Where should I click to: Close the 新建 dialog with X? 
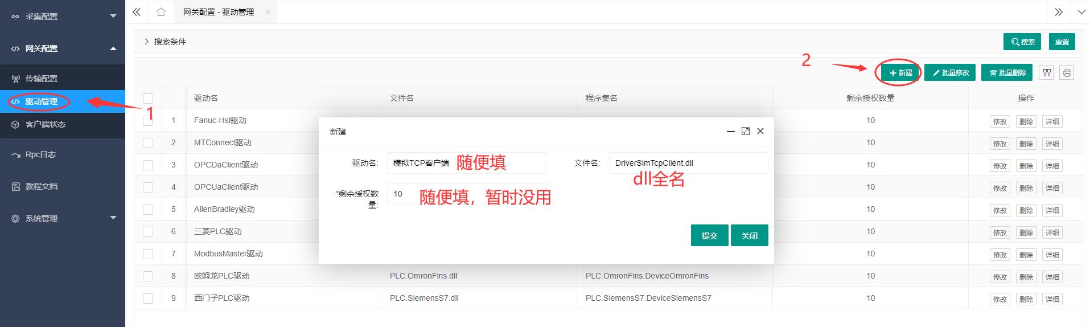point(760,131)
